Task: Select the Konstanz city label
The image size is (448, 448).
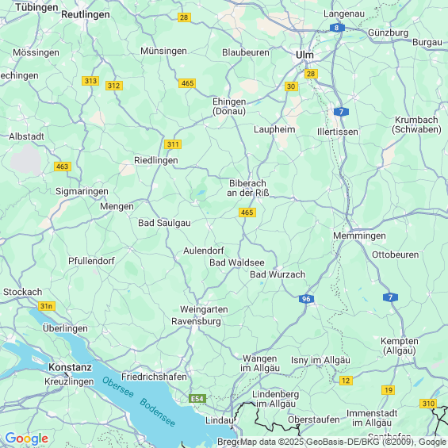Action: [71, 367]
